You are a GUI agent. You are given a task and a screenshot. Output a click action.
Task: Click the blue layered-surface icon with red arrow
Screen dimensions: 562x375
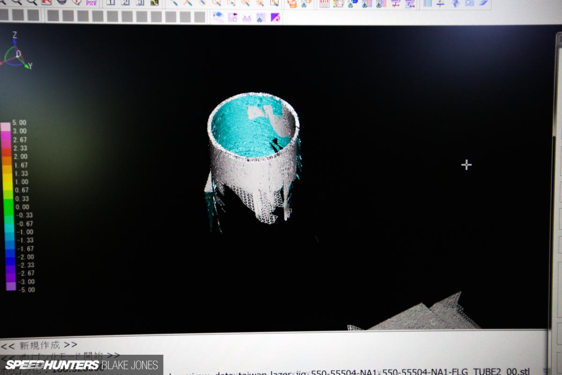[x=218, y=17]
